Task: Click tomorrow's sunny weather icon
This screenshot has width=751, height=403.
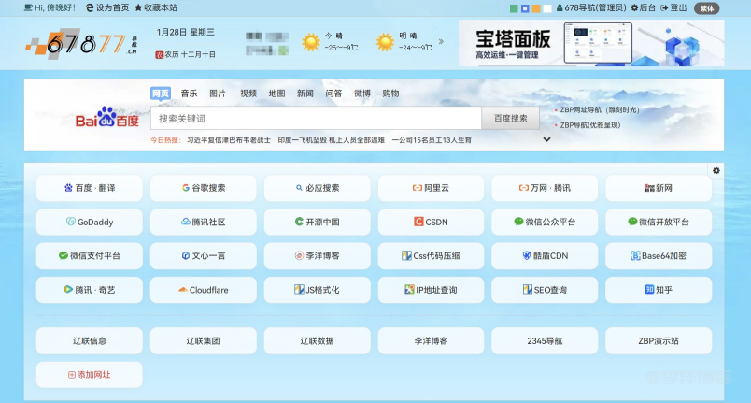Action: [385, 42]
